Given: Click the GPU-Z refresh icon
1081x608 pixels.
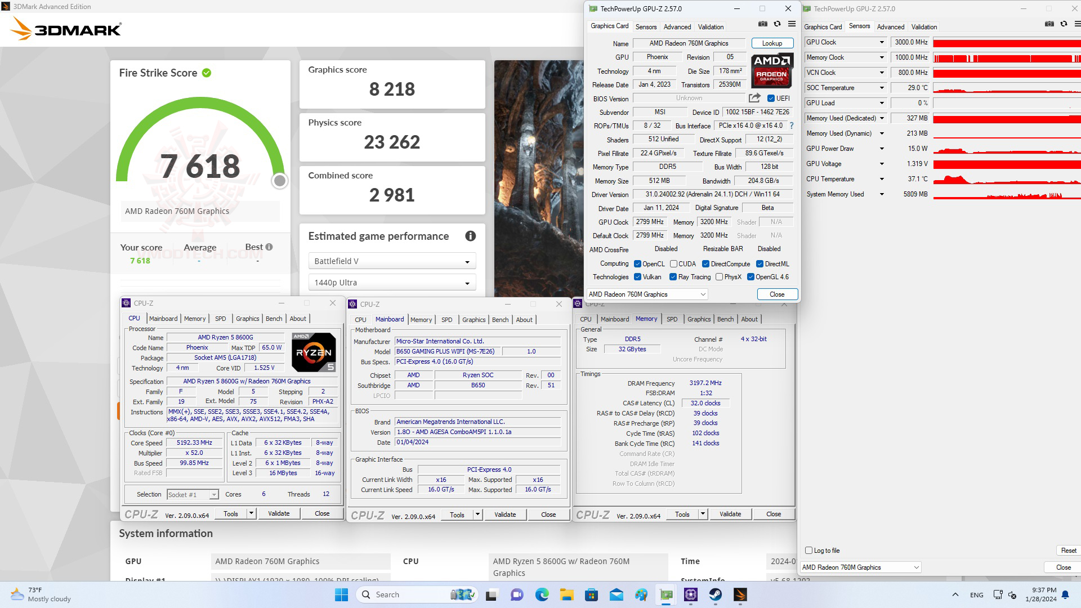Looking at the screenshot, I should coord(777,24).
